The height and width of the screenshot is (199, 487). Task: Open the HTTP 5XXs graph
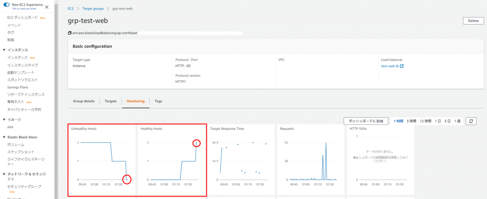coord(380,159)
